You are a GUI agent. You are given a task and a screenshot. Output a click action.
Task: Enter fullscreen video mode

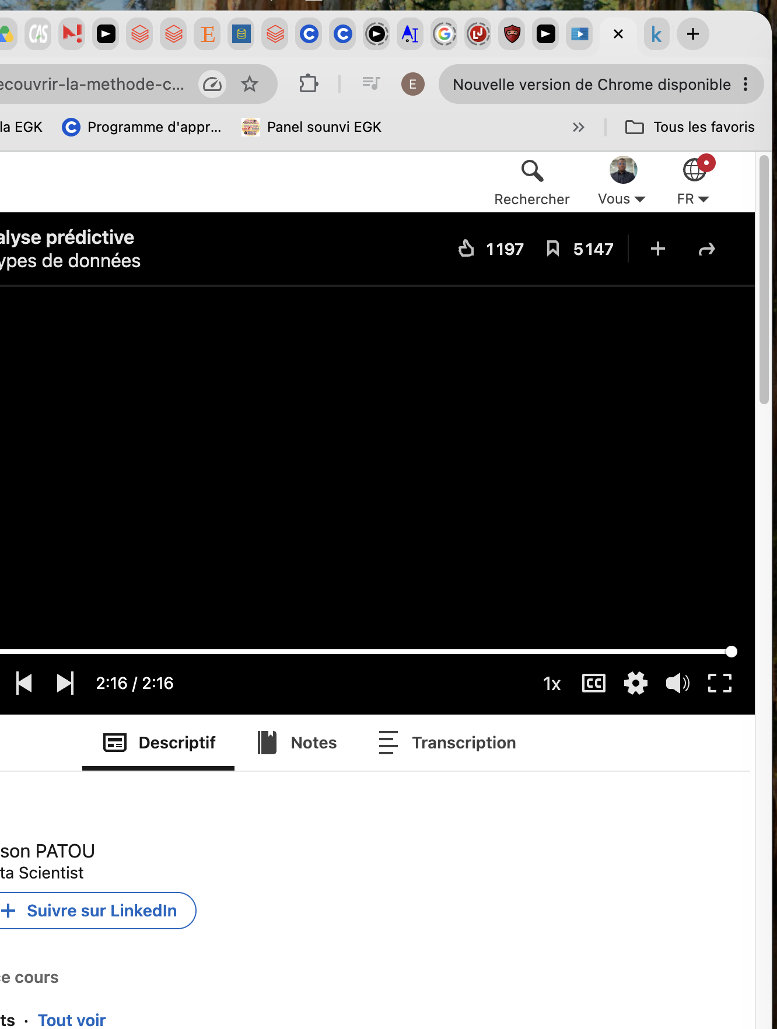point(719,683)
